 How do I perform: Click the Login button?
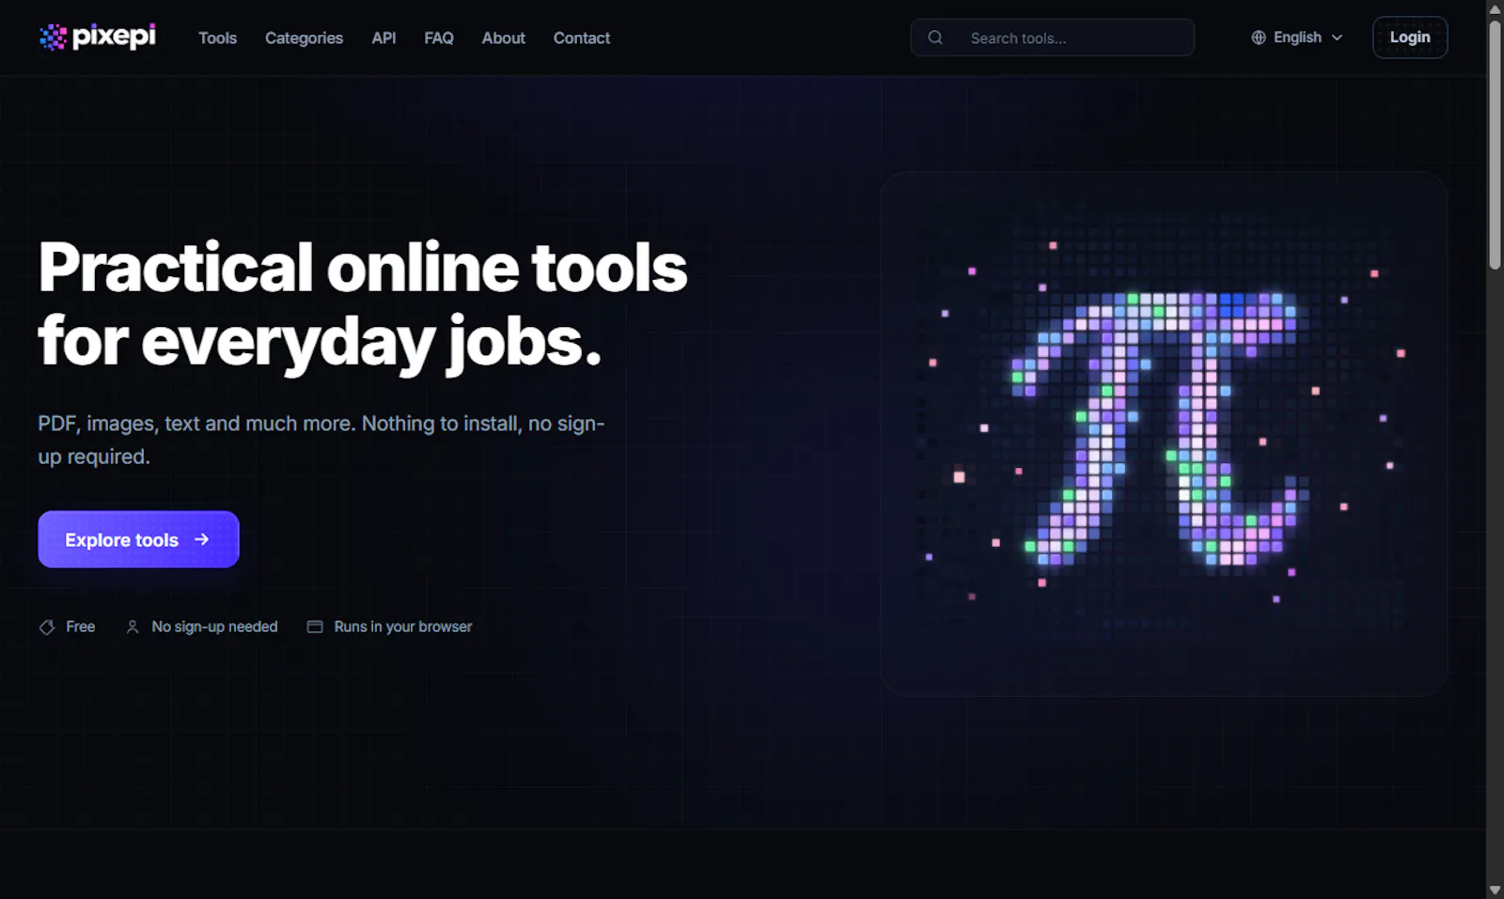point(1410,38)
